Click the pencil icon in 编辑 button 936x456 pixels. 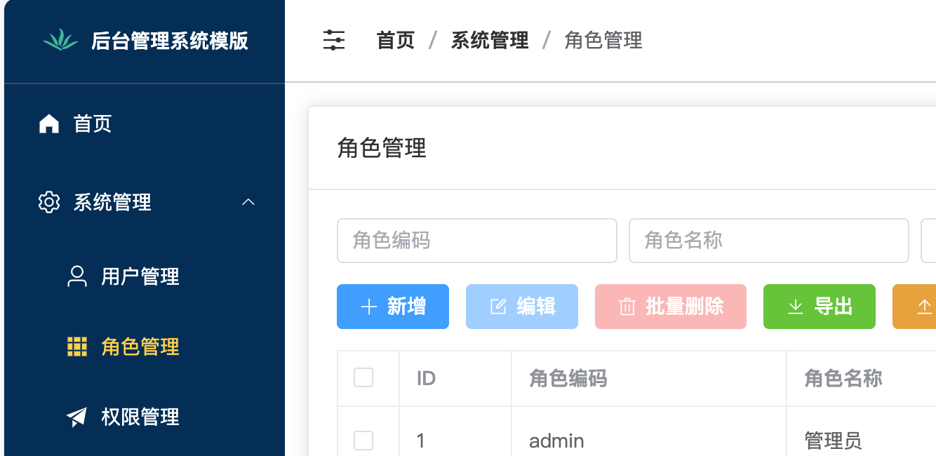[x=497, y=307]
